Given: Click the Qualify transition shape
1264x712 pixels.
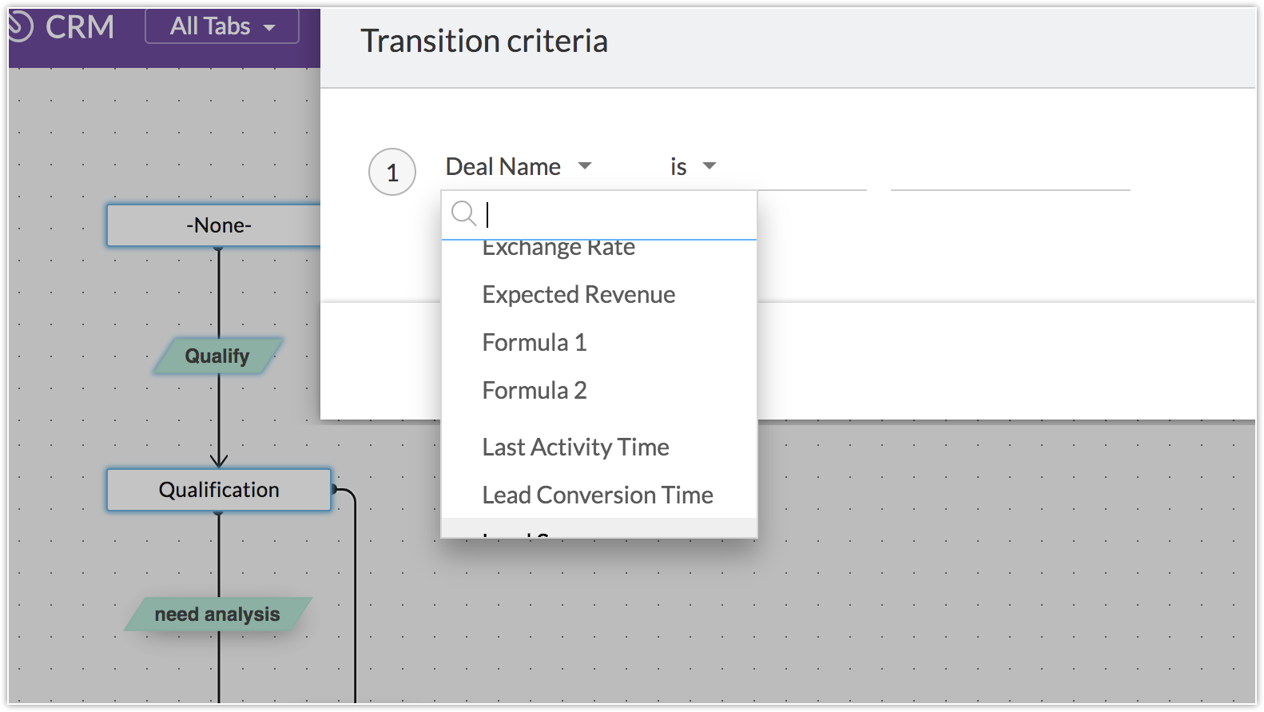Looking at the screenshot, I should tap(217, 356).
